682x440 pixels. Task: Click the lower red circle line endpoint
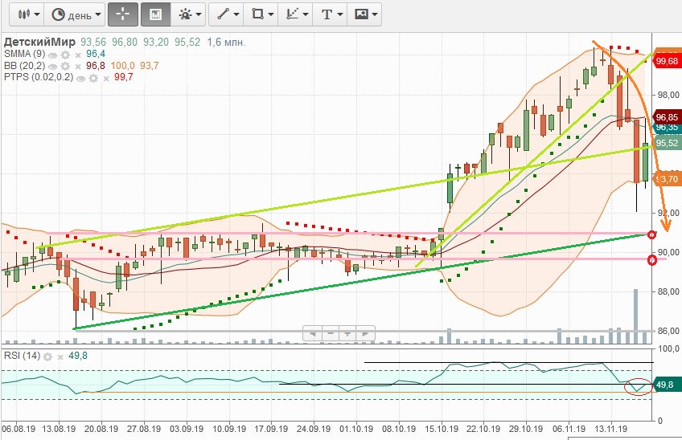(x=652, y=260)
